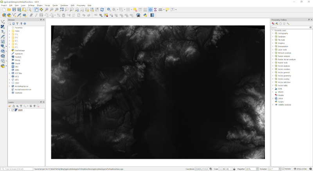The image size is (313, 171).
Task: Click the Coordinate input field
Action: 201,169
